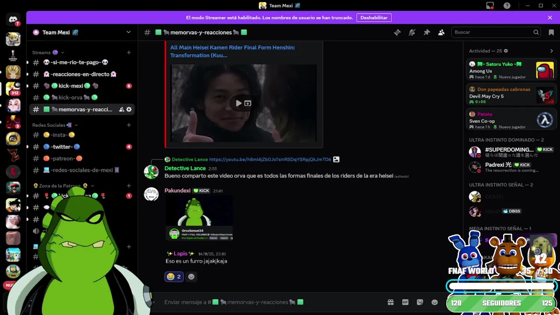Image resolution: width=560 pixels, height=315 pixels.
Task: Open the youtu.be link in reply preview
Action: (270, 160)
